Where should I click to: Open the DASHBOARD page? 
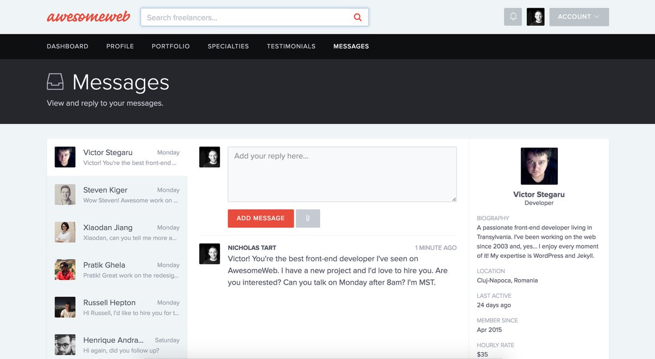pyautogui.click(x=67, y=46)
